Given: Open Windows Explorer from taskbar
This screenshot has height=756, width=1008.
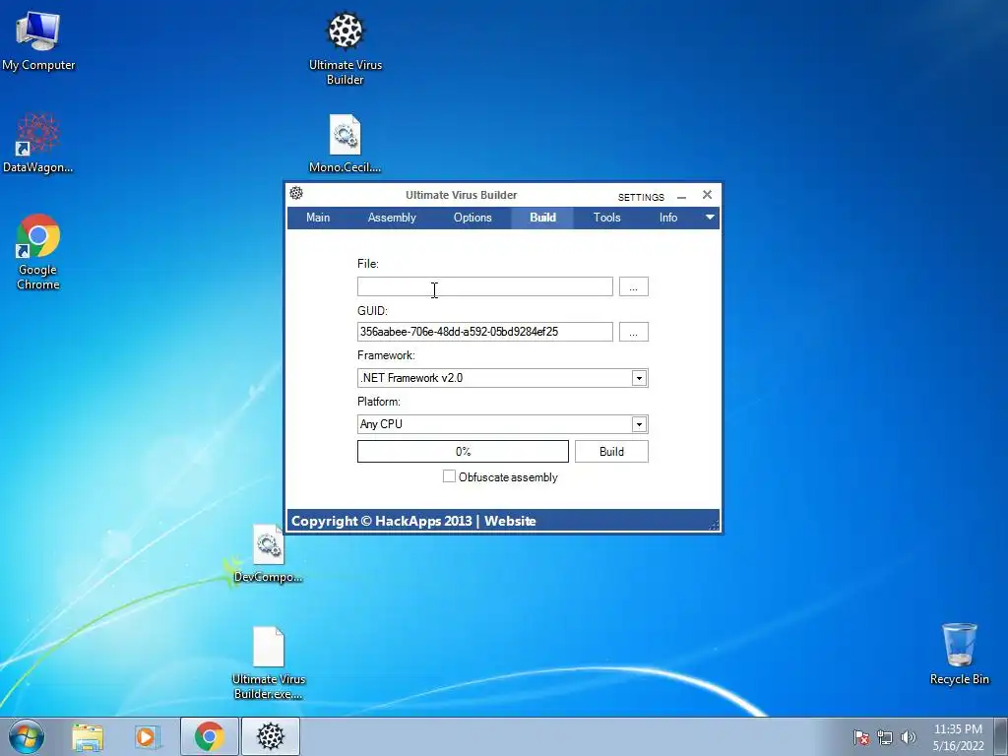Looking at the screenshot, I should click(x=88, y=736).
